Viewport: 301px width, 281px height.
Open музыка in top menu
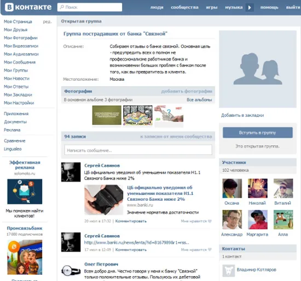234,8
